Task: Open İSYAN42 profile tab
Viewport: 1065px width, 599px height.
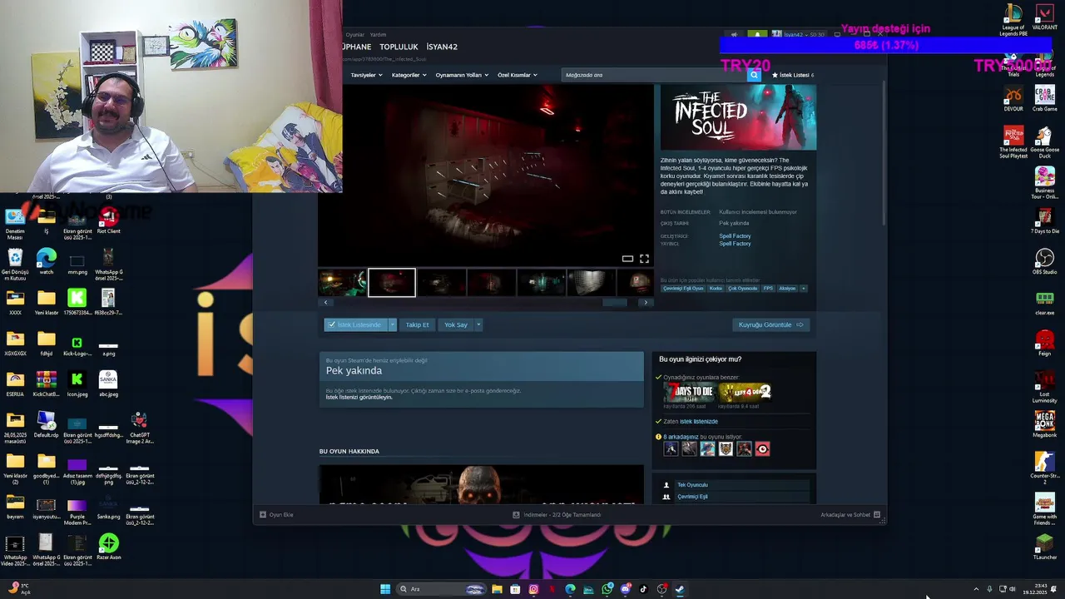Action: (442, 47)
